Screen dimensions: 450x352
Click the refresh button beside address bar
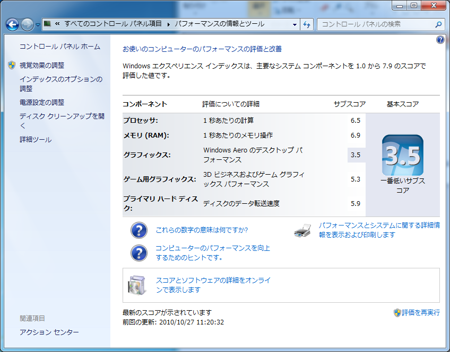click(307, 24)
